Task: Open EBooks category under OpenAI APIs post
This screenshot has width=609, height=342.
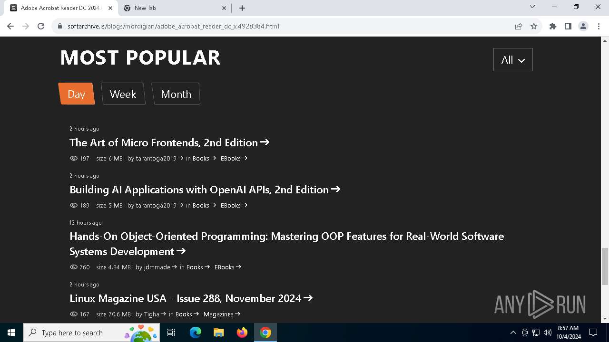Action: [234, 206]
